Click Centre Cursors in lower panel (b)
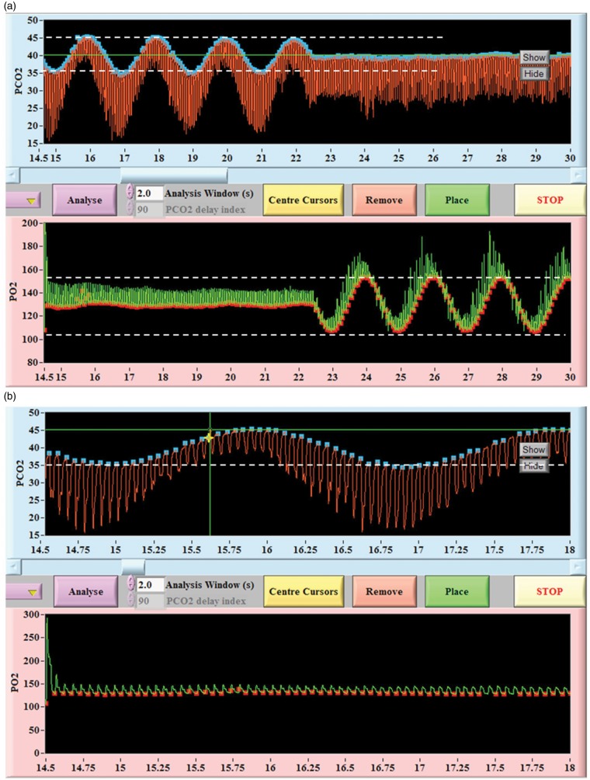This screenshot has height=780, width=590. coord(303,592)
